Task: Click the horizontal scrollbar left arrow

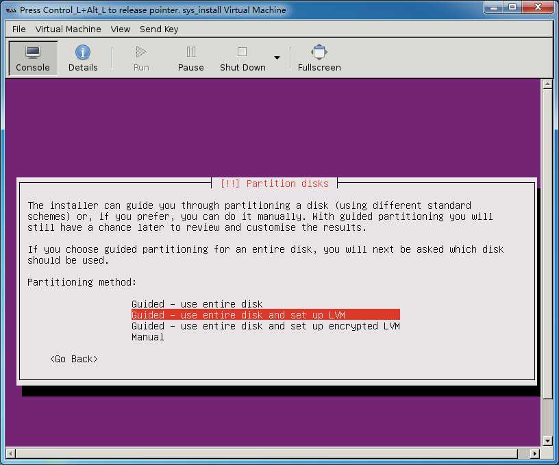Action: click(x=10, y=454)
